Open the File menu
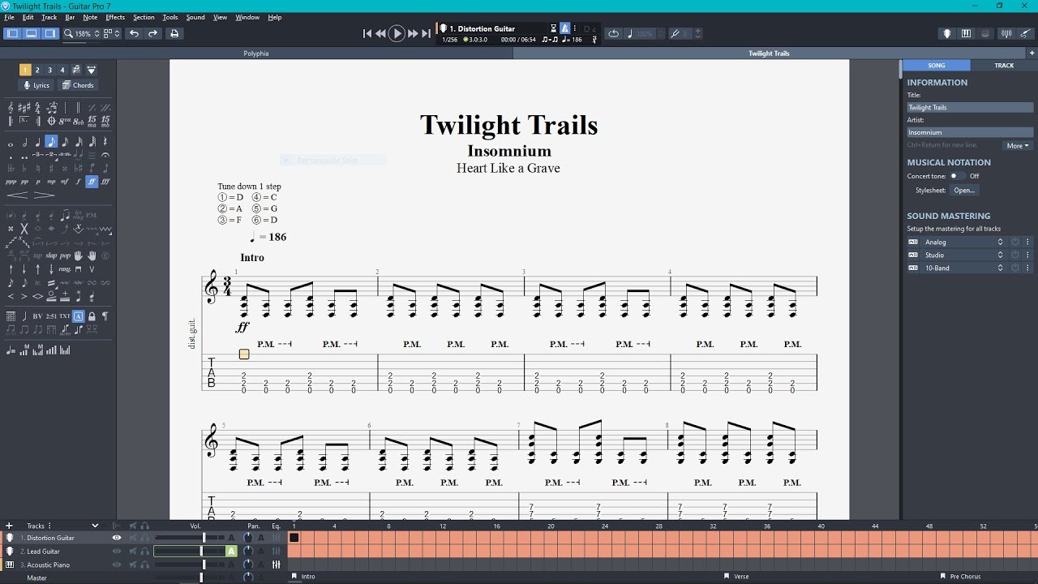Image resolution: width=1038 pixels, height=584 pixels. pyautogui.click(x=9, y=17)
